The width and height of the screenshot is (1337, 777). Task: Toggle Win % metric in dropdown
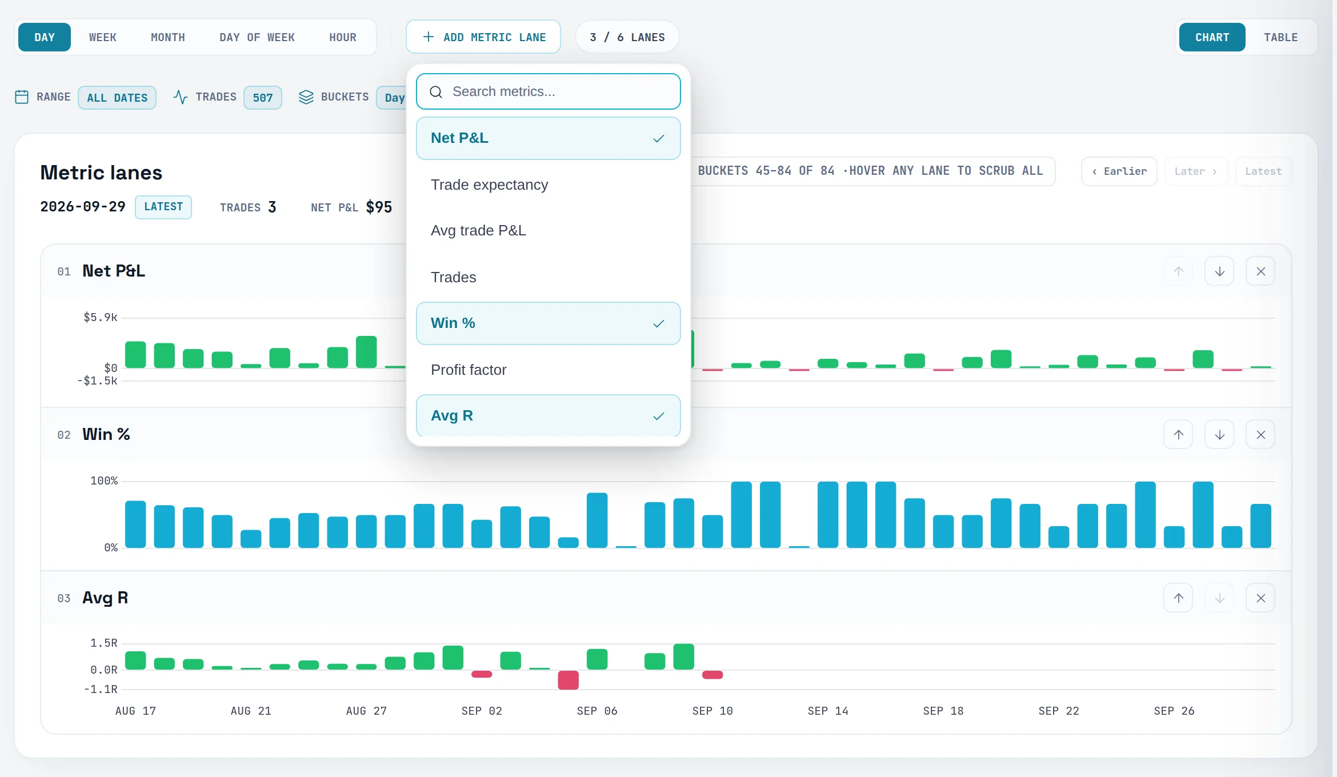(x=549, y=323)
